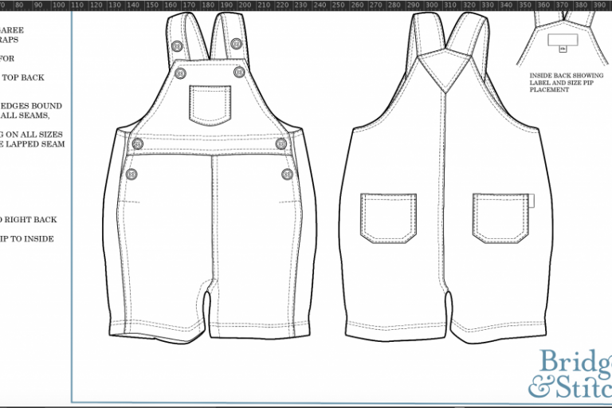Click the text line "LABEL AND SIZE PIP"
Screen dimensions: 612x408
(562, 83)
